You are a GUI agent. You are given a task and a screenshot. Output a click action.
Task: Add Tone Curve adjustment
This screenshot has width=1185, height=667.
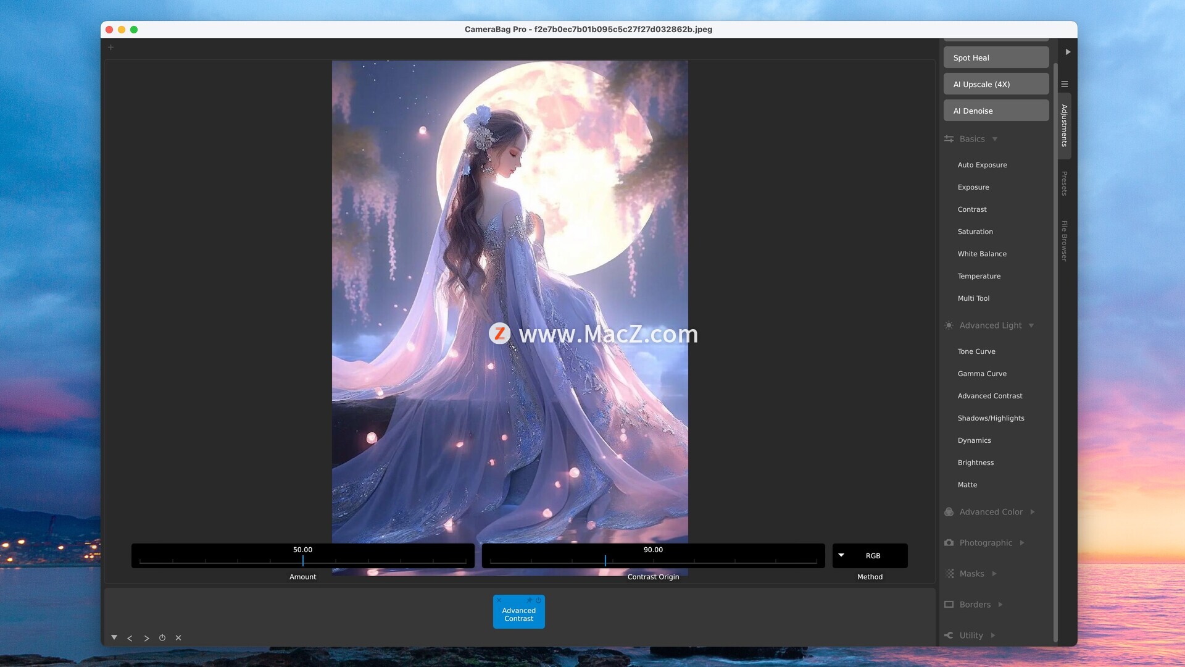pos(976,351)
